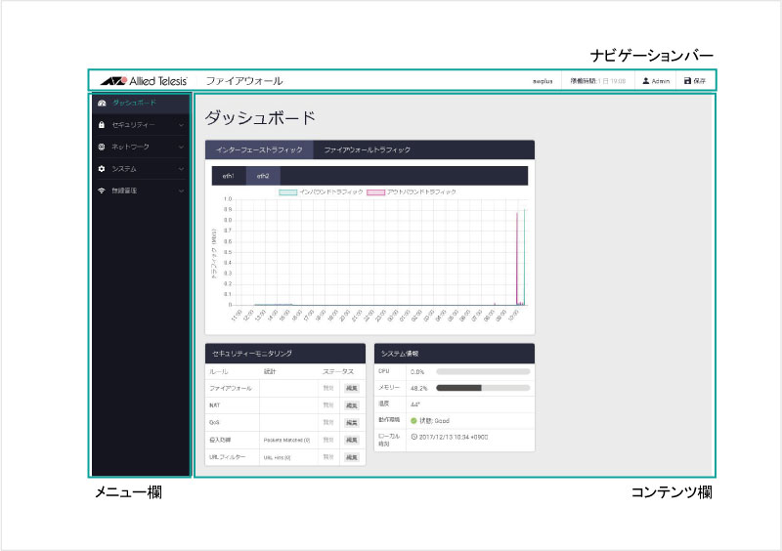Click the awplus hostname text
This screenshot has height=551, width=782.
pyautogui.click(x=543, y=81)
